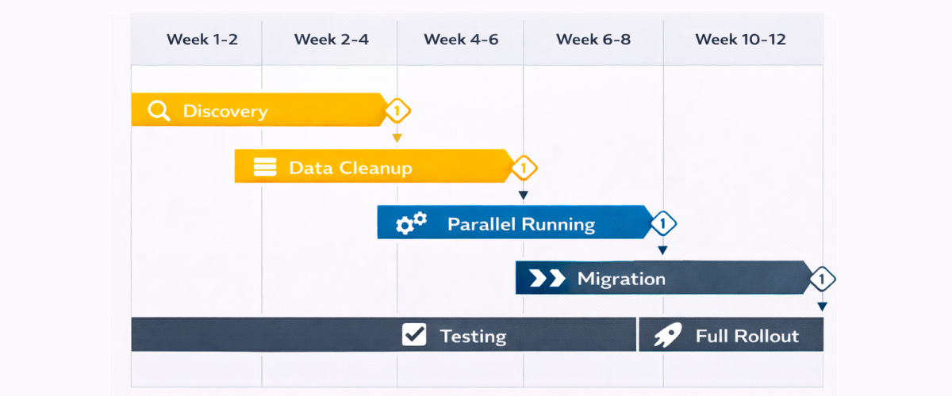Screen dimensions: 952x396
Task: Select the Week 6-8 column header
Action: 593,40
